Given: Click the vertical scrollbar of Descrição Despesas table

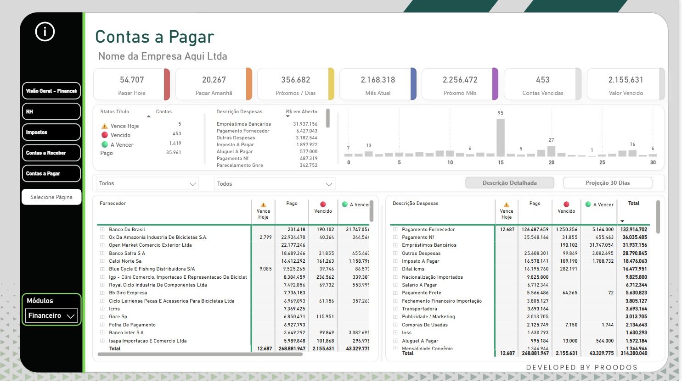Looking at the screenshot, I should point(658,216).
